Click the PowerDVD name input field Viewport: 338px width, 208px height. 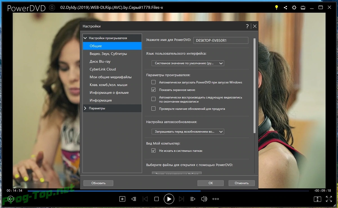(x=221, y=40)
